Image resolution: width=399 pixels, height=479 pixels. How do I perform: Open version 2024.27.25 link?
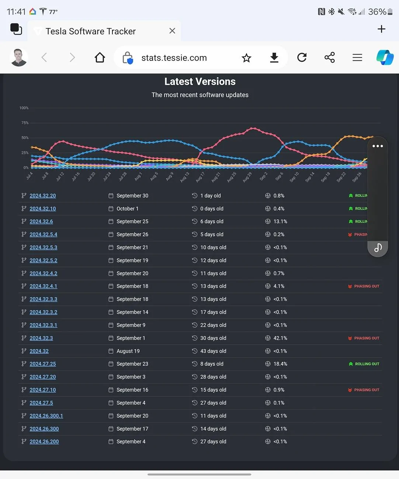point(43,364)
